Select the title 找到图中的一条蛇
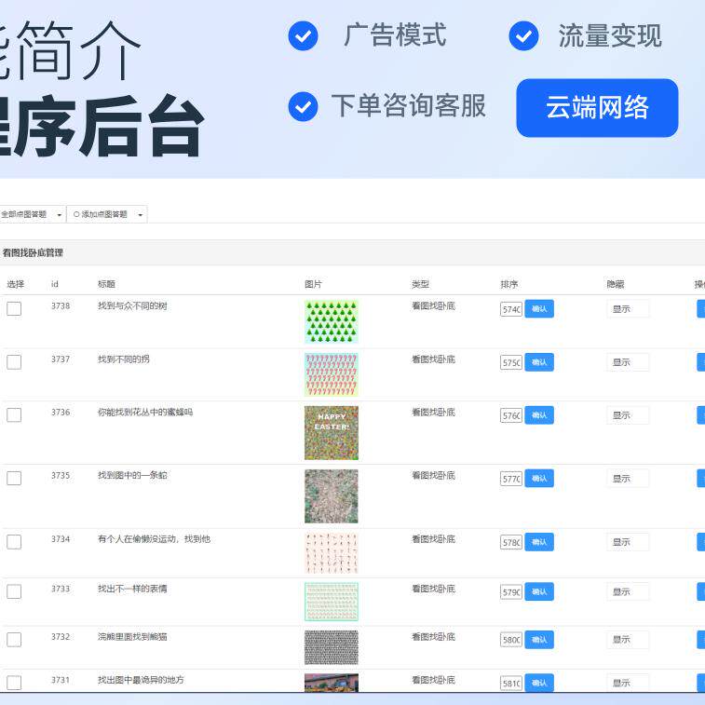This screenshot has height=705, width=705. [132, 475]
